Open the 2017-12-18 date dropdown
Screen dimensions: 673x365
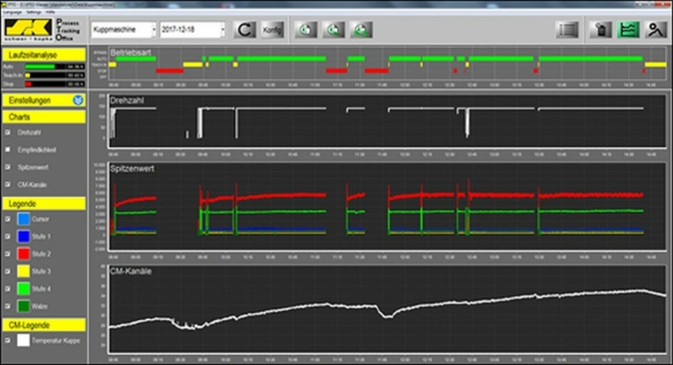click(192, 30)
